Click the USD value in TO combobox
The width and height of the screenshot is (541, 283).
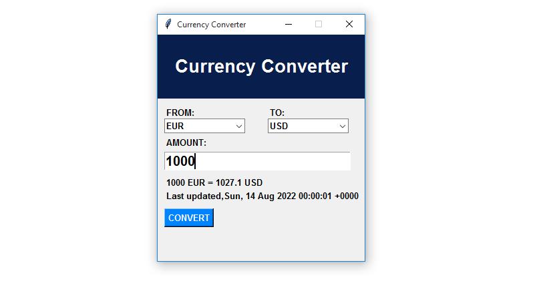tap(279, 127)
